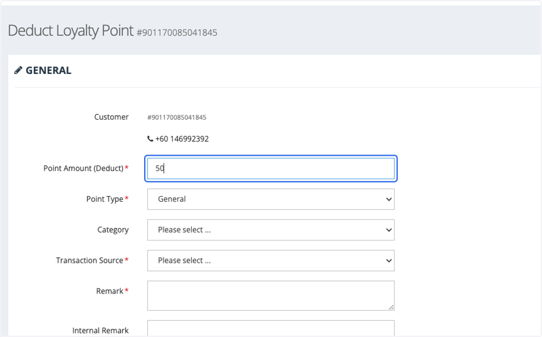Click the Point Amount (Deduct) label

[84, 168]
